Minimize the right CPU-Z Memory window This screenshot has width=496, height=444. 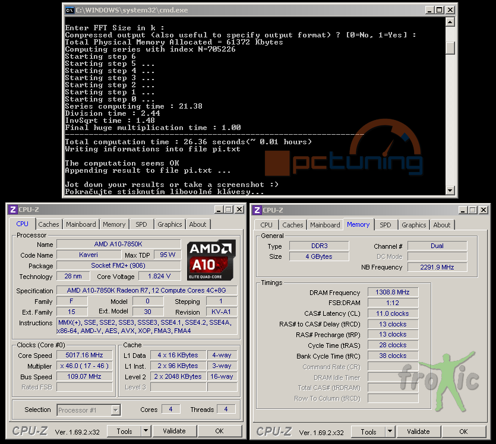pyautogui.click(x=463, y=210)
